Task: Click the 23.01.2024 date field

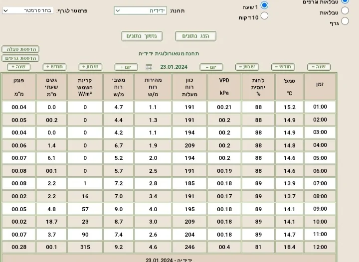Action: tap(174, 67)
